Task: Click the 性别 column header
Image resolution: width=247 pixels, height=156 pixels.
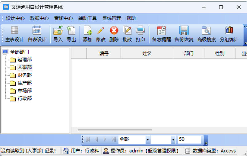Action: tap(220, 54)
